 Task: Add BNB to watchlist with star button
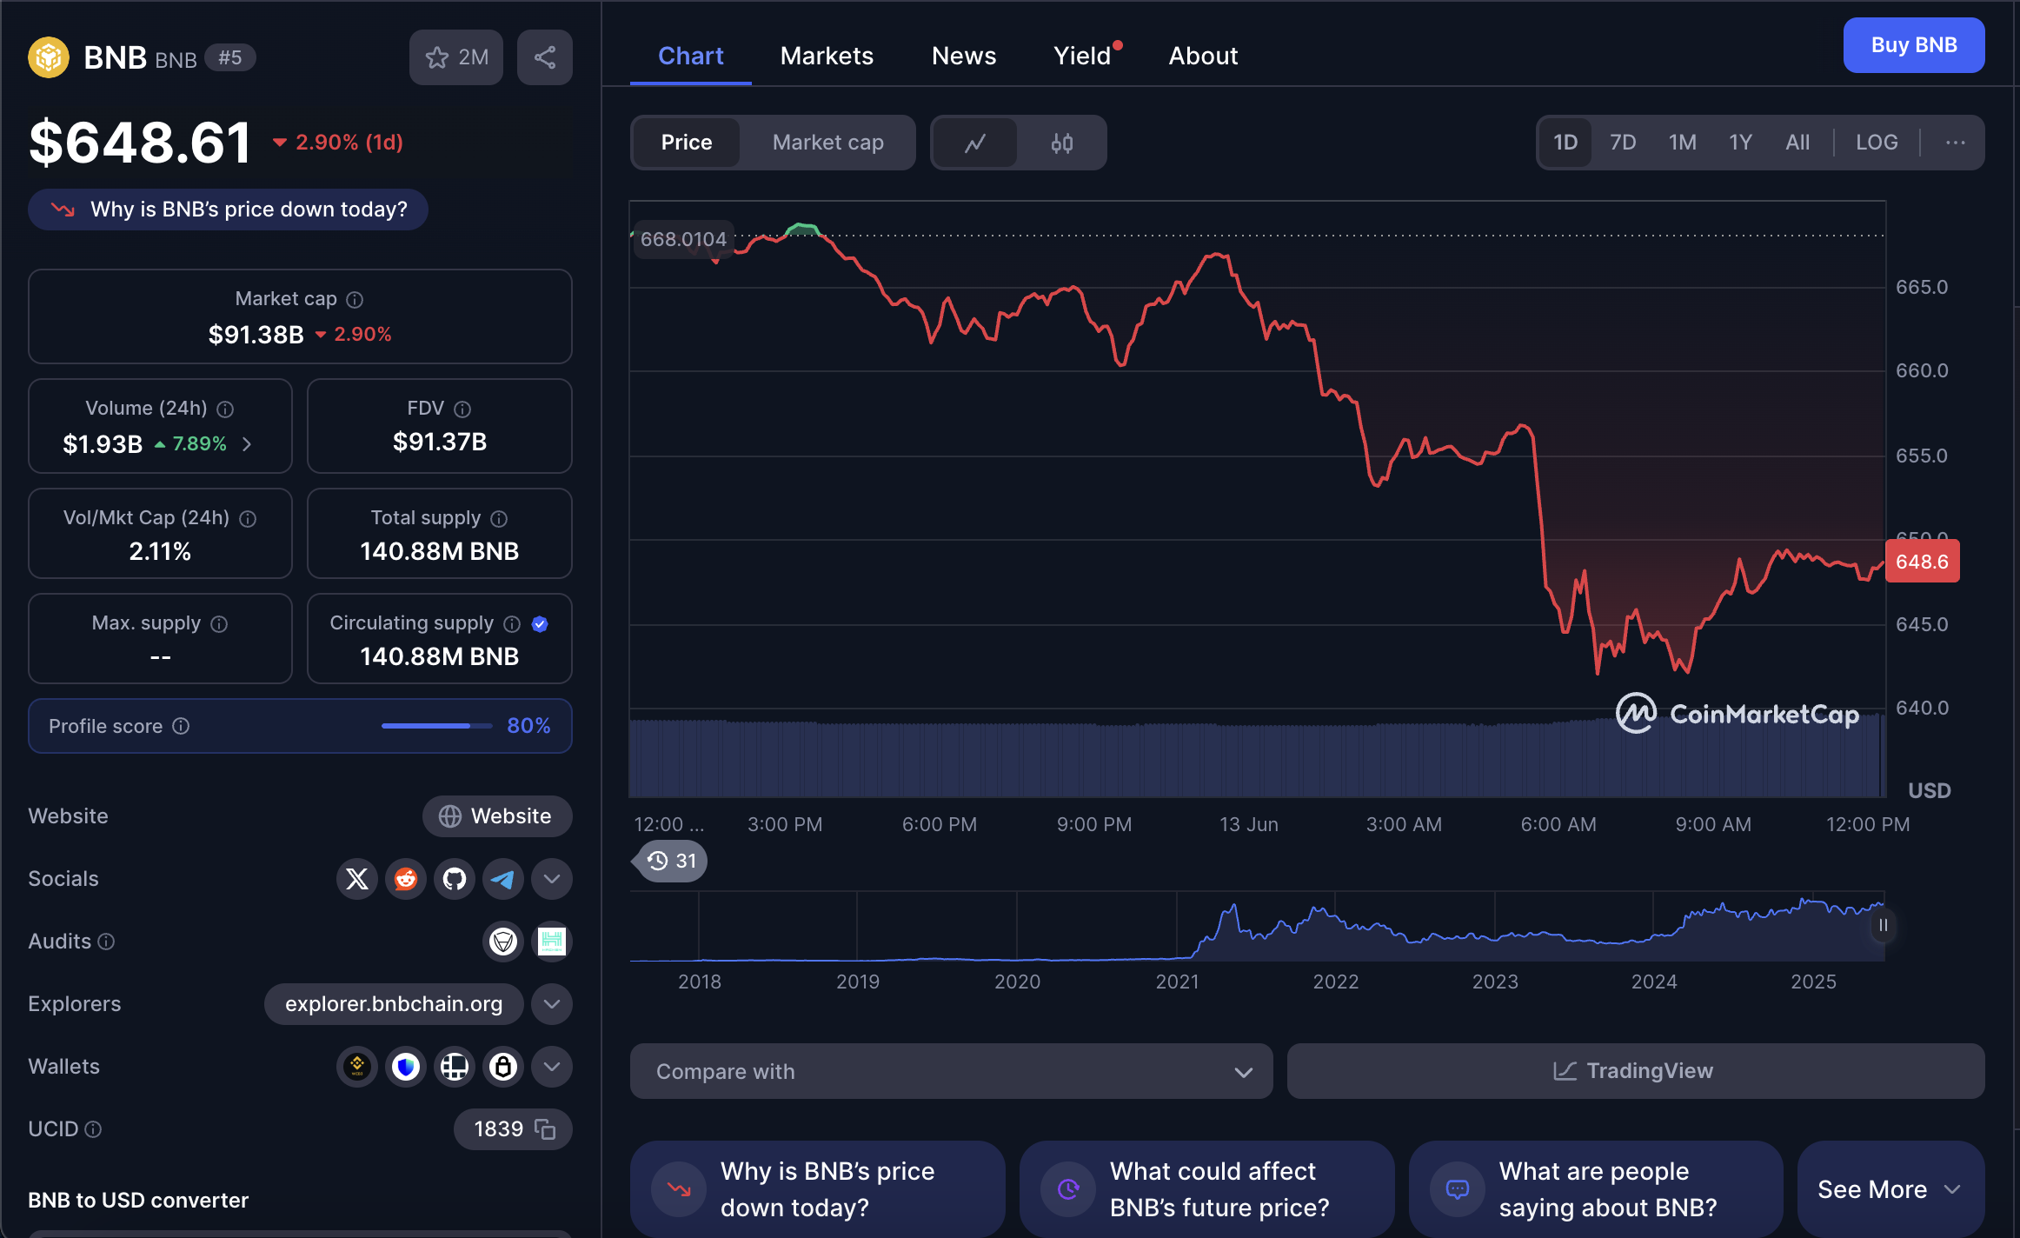click(x=456, y=57)
